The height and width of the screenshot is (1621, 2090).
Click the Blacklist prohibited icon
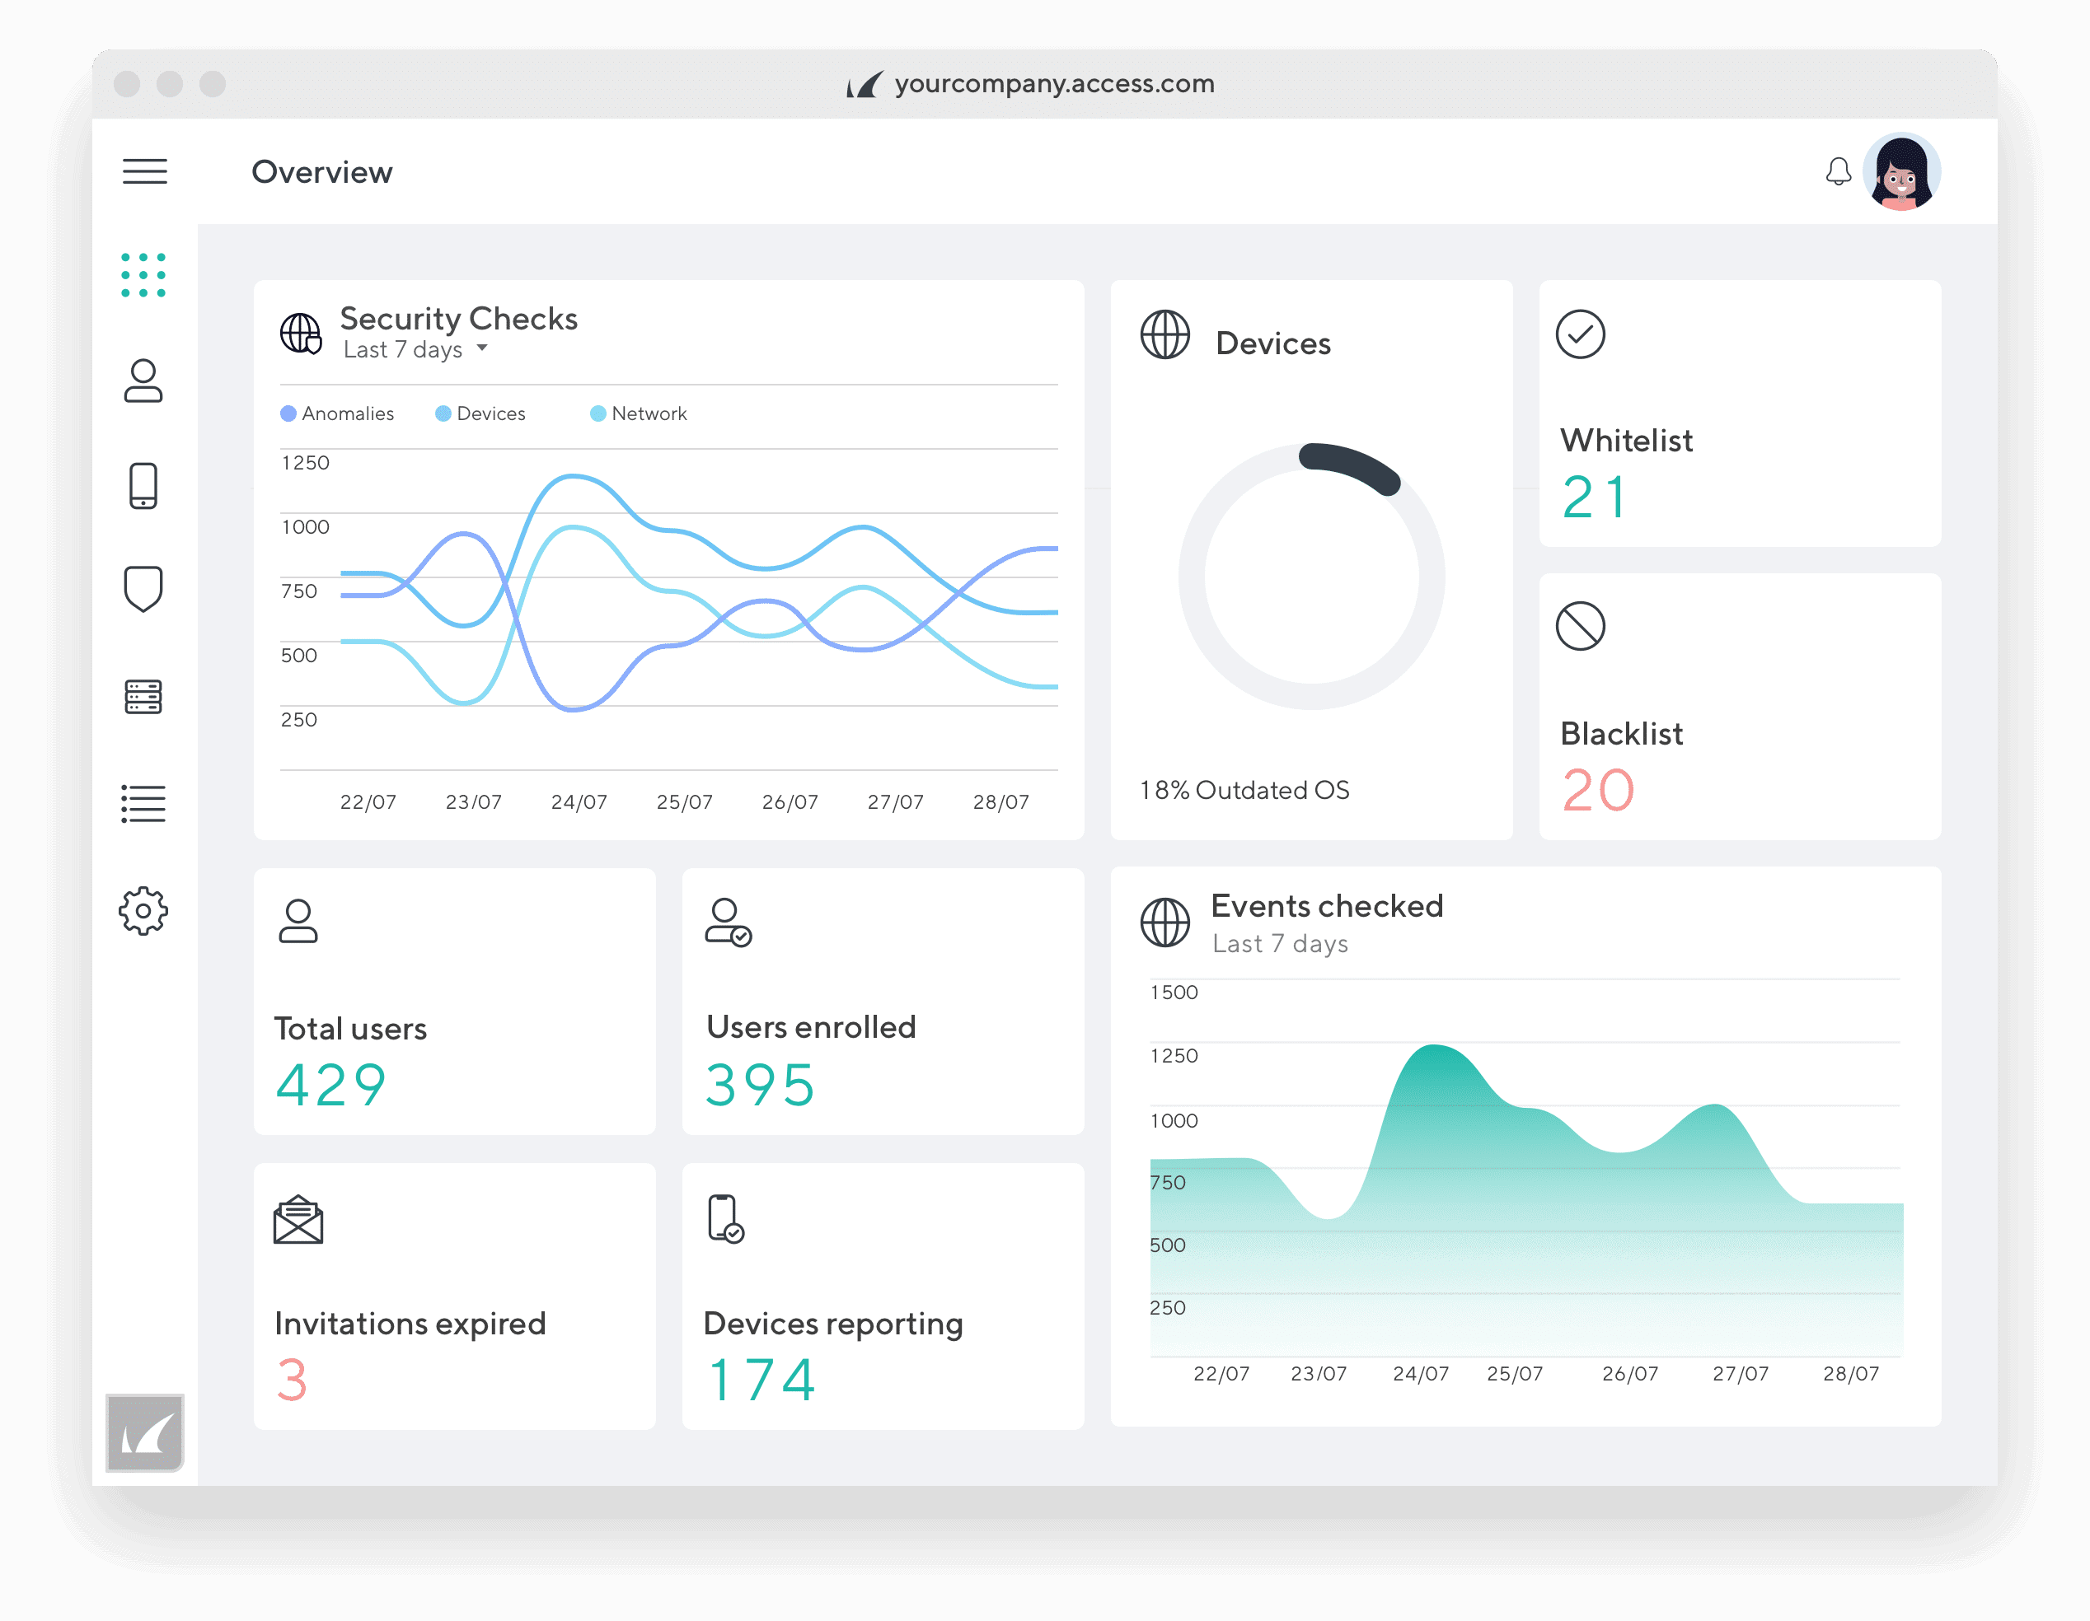pyautogui.click(x=1581, y=626)
